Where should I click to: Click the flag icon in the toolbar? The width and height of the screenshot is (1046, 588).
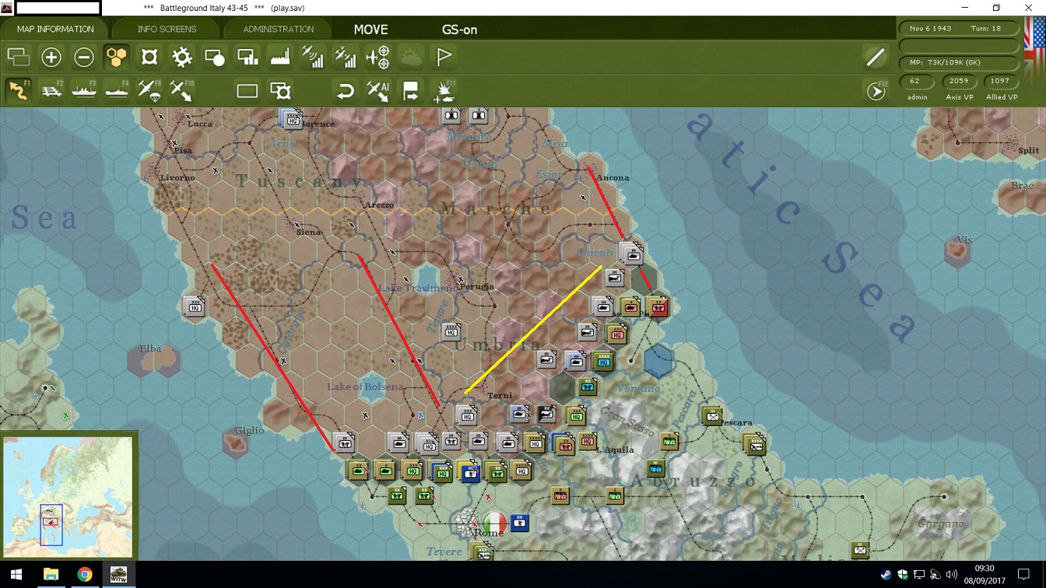click(444, 57)
